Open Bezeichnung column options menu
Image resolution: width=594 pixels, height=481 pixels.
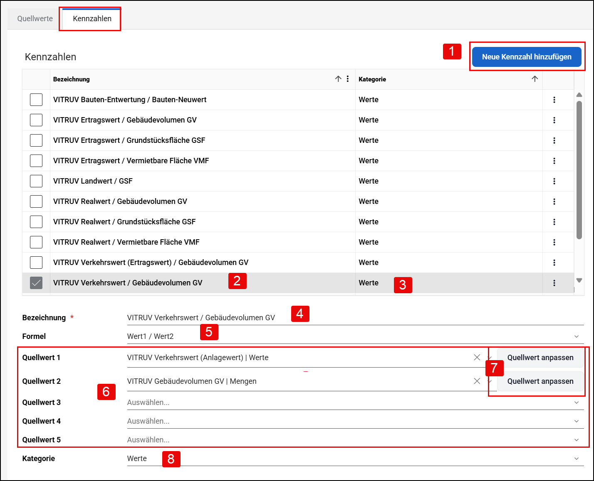pos(348,79)
